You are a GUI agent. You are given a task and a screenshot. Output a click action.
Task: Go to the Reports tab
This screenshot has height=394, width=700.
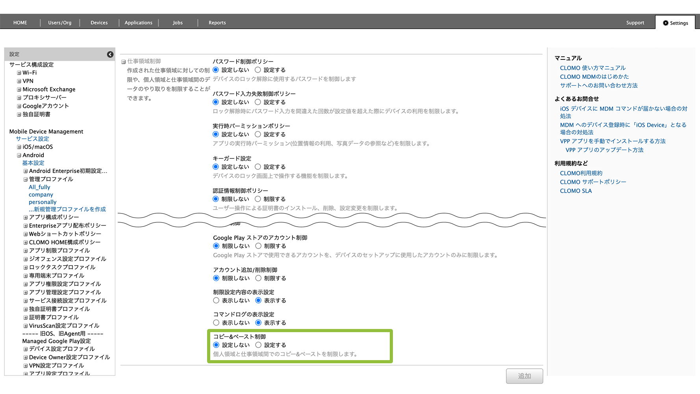coord(217,23)
